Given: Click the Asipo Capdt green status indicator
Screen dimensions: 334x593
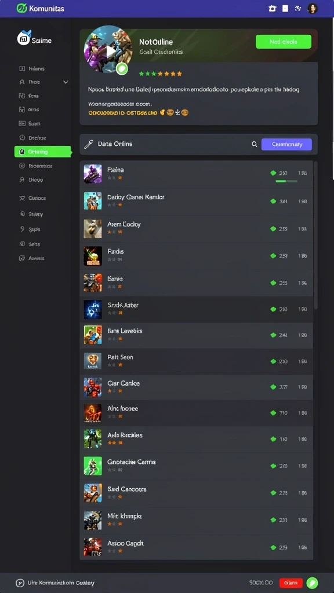Looking at the screenshot, I should (273, 547).
